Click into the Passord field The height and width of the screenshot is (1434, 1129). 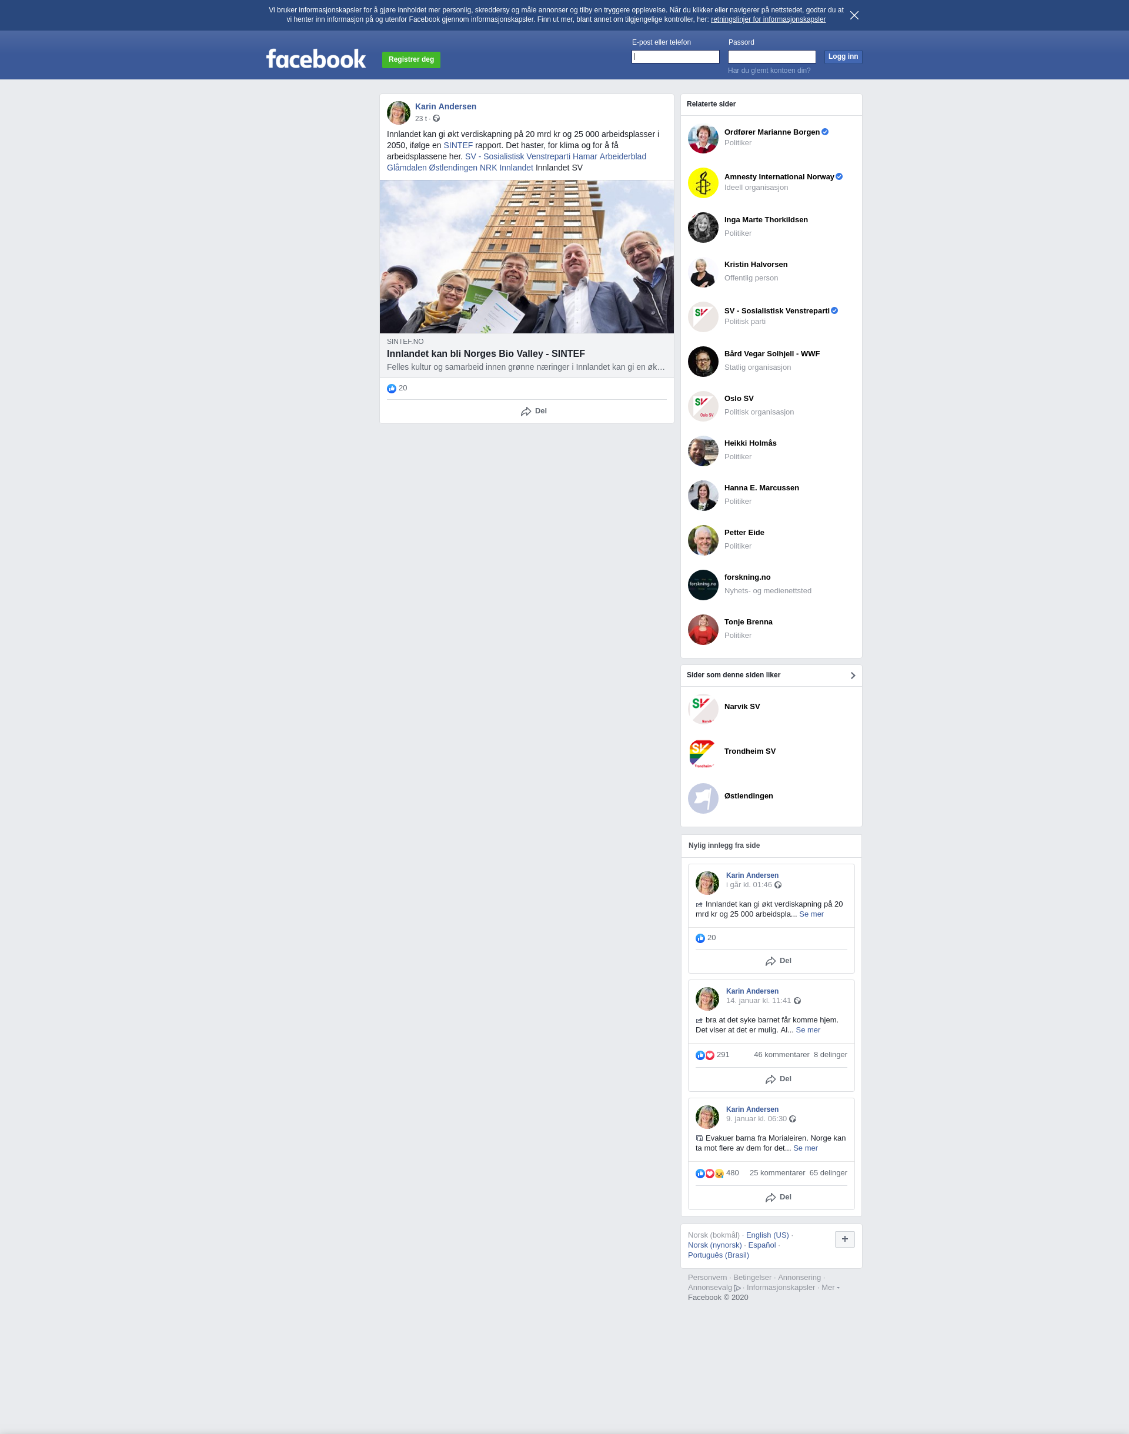pyautogui.click(x=771, y=57)
